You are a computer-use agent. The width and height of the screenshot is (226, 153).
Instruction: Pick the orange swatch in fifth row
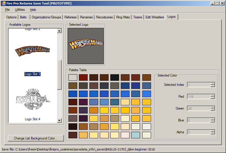(x=94, y=110)
